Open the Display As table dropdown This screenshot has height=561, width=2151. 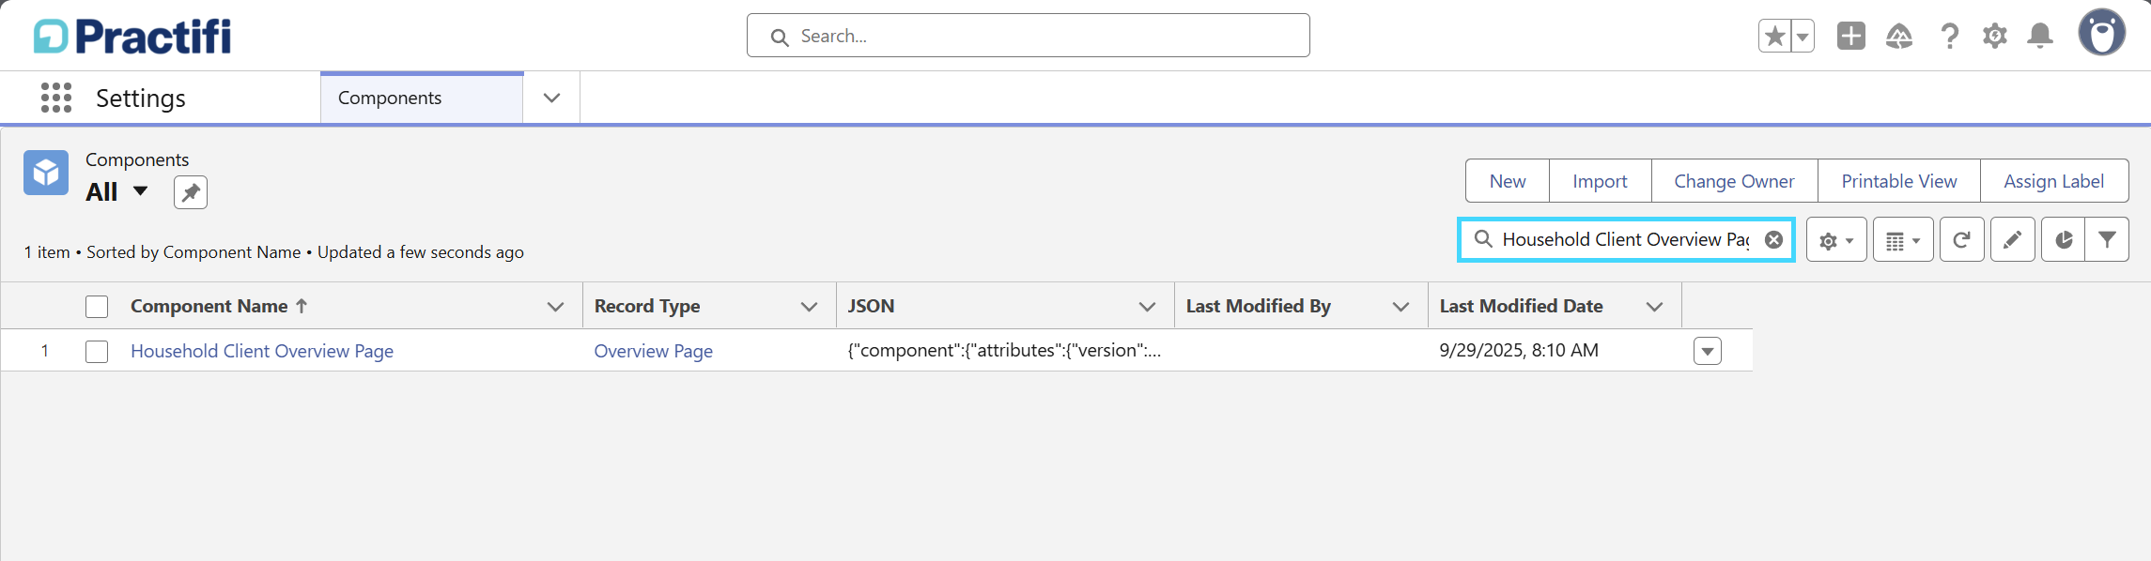[1903, 240]
